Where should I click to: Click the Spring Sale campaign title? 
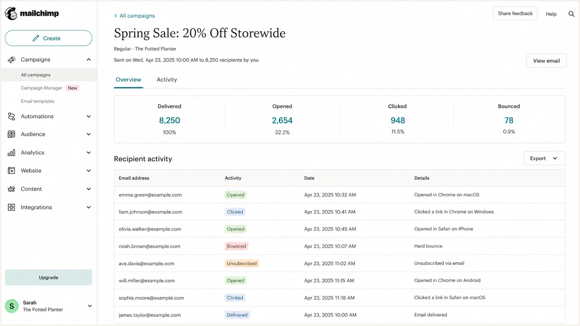[x=200, y=33]
